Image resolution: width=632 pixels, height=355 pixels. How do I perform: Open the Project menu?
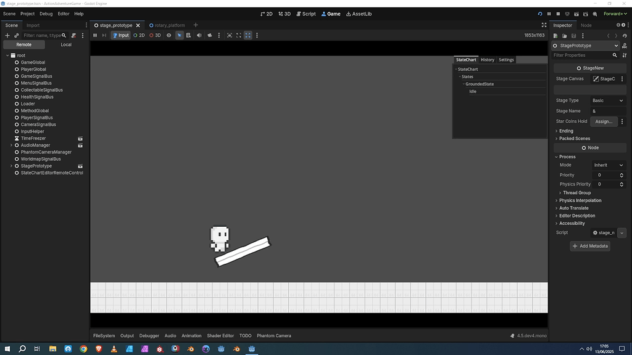(27, 13)
